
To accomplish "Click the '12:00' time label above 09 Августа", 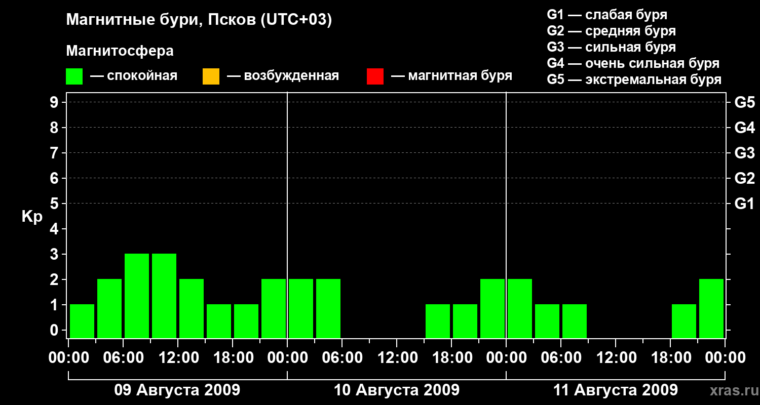I will click(x=178, y=357).
